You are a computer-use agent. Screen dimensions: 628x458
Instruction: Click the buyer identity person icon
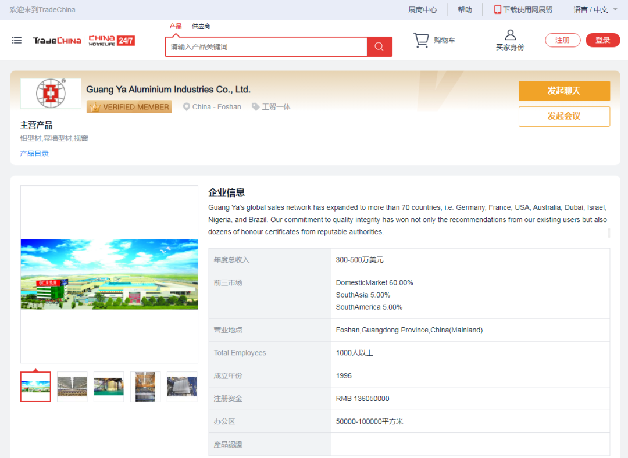pos(510,35)
